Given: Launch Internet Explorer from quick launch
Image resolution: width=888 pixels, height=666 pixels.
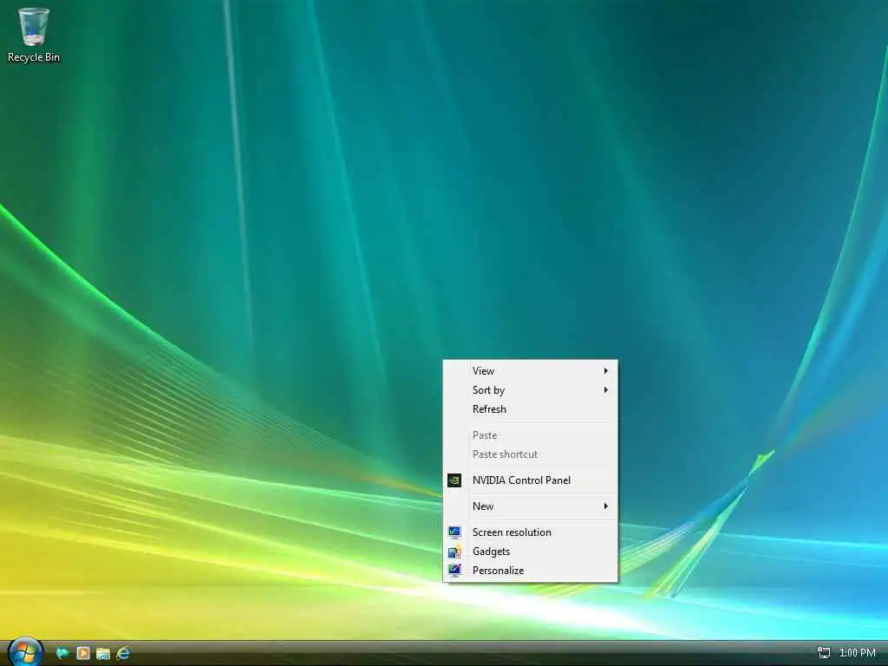Looking at the screenshot, I should pyautogui.click(x=123, y=654).
